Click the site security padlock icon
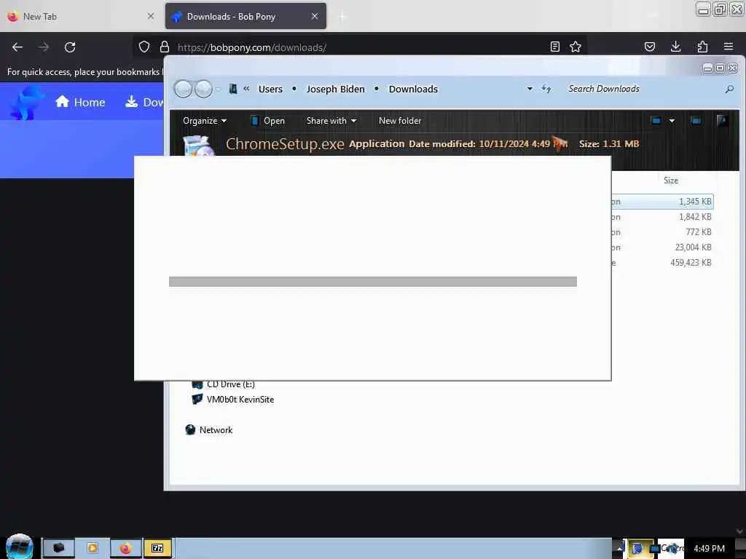This screenshot has width=746, height=559. [x=165, y=47]
